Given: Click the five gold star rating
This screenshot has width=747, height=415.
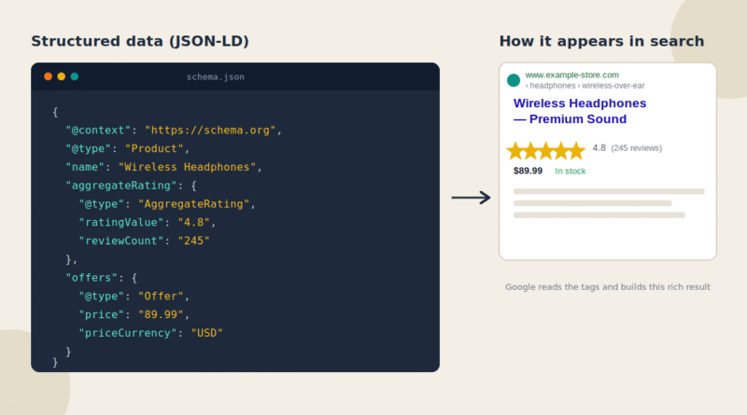Looking at the screenshot, I should [x=546, y=151].
